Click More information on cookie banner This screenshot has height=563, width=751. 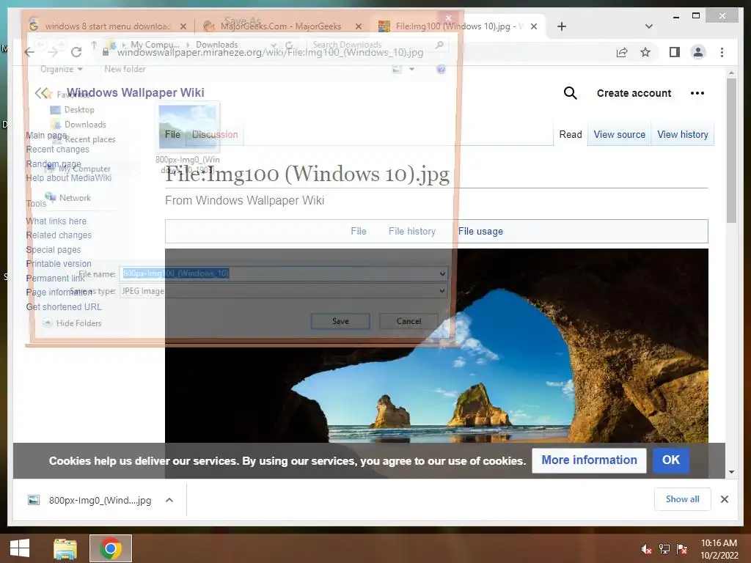click(589, 460)
